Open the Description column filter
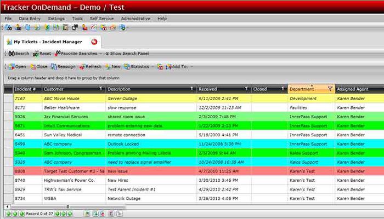Image resolution: width=384 pixels, height=219 pixels. (x=192, y=89)
